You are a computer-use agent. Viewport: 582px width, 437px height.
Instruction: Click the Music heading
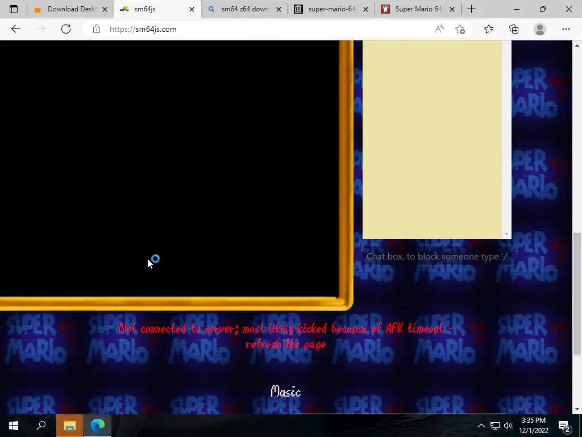click(285, 391)
